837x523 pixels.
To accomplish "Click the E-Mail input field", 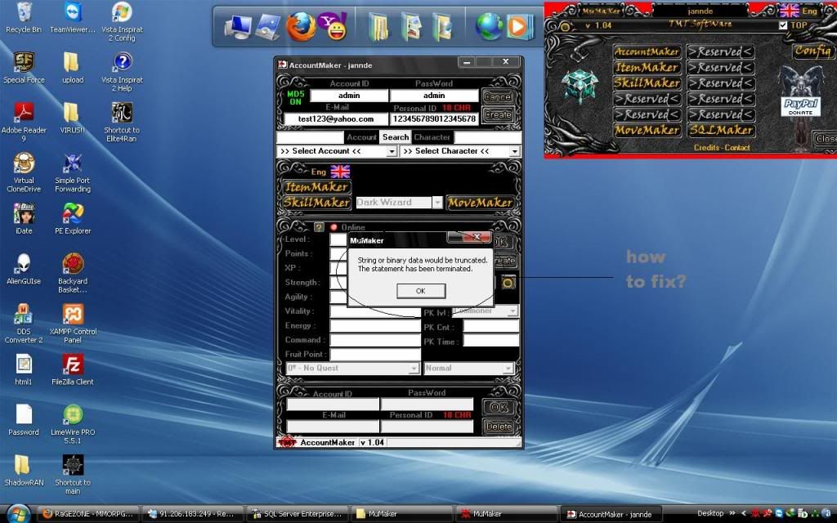I will tap(336, 119).
